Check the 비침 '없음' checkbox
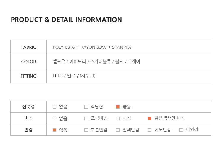The height and width of the screenshot is (164, 222). [54, 118]
